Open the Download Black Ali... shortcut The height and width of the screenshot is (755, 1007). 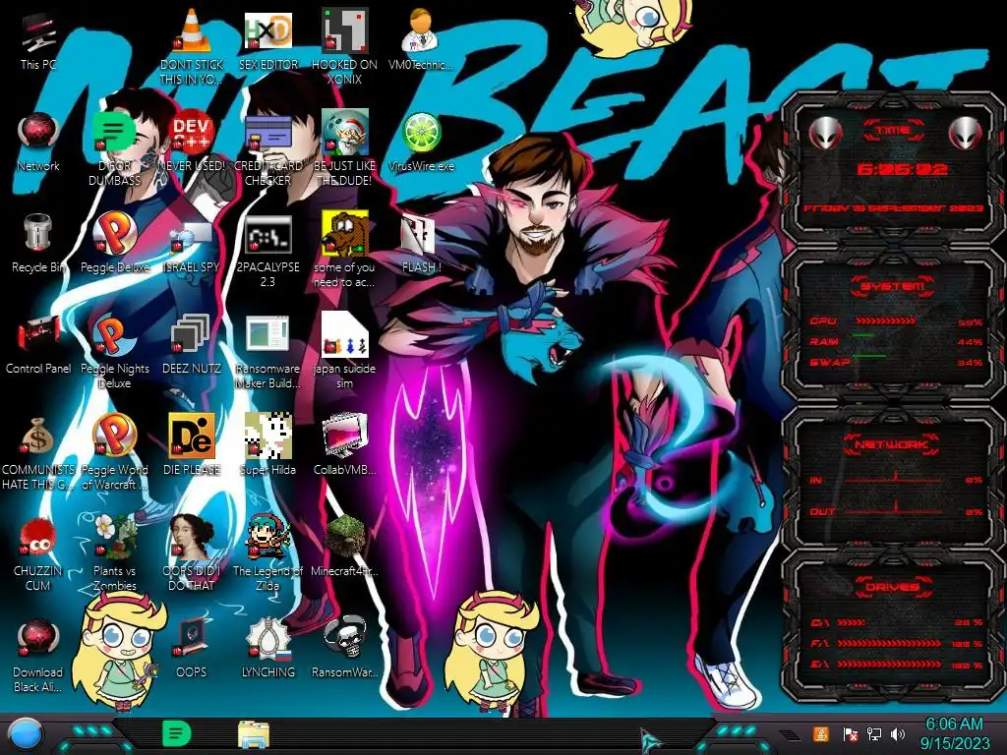coord(38,655)
